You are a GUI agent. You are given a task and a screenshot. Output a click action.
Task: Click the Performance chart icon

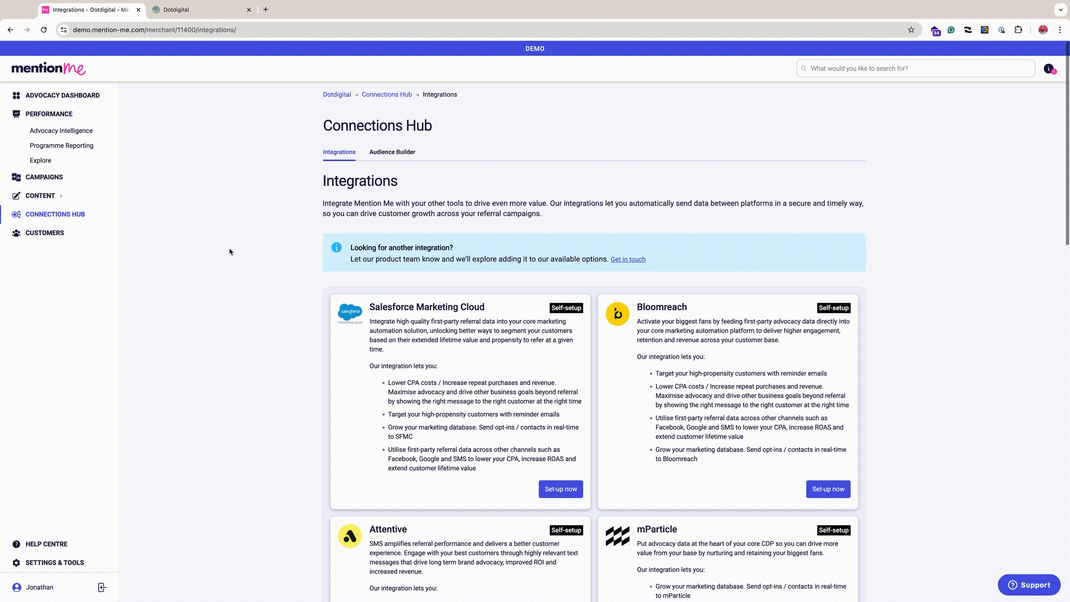(16, 114)
